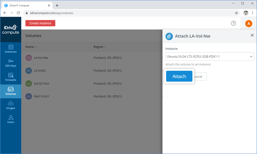Click the LA-Vol-Nw volume name

click(41, 58)
